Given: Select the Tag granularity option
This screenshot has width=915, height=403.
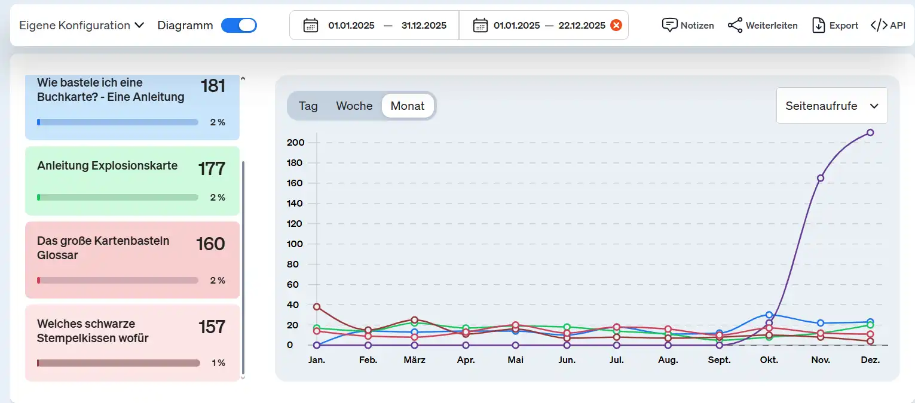Looking at the screenshot, I should point(308,106).
